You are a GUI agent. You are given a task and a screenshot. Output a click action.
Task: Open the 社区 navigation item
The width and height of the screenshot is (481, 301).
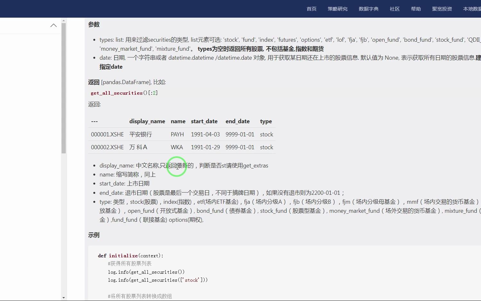(x=394, y=9)
